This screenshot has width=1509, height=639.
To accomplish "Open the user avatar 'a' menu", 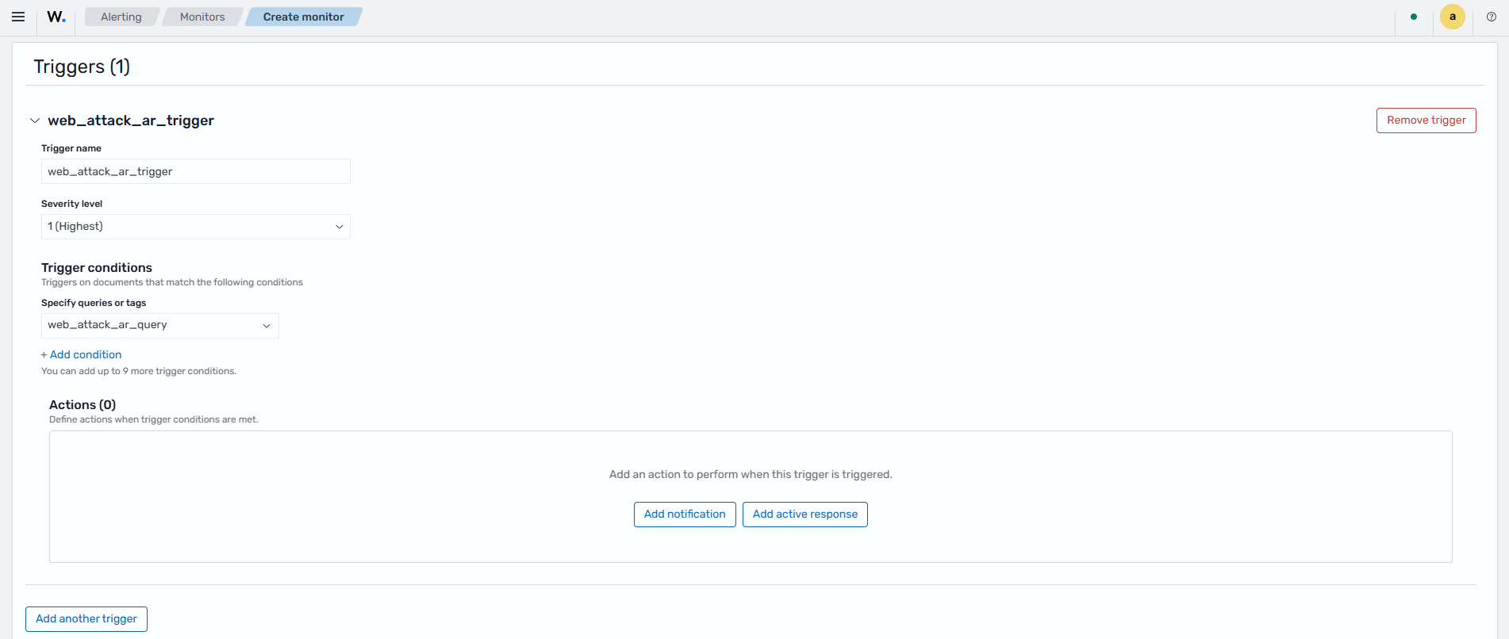I will [1453, 17].
